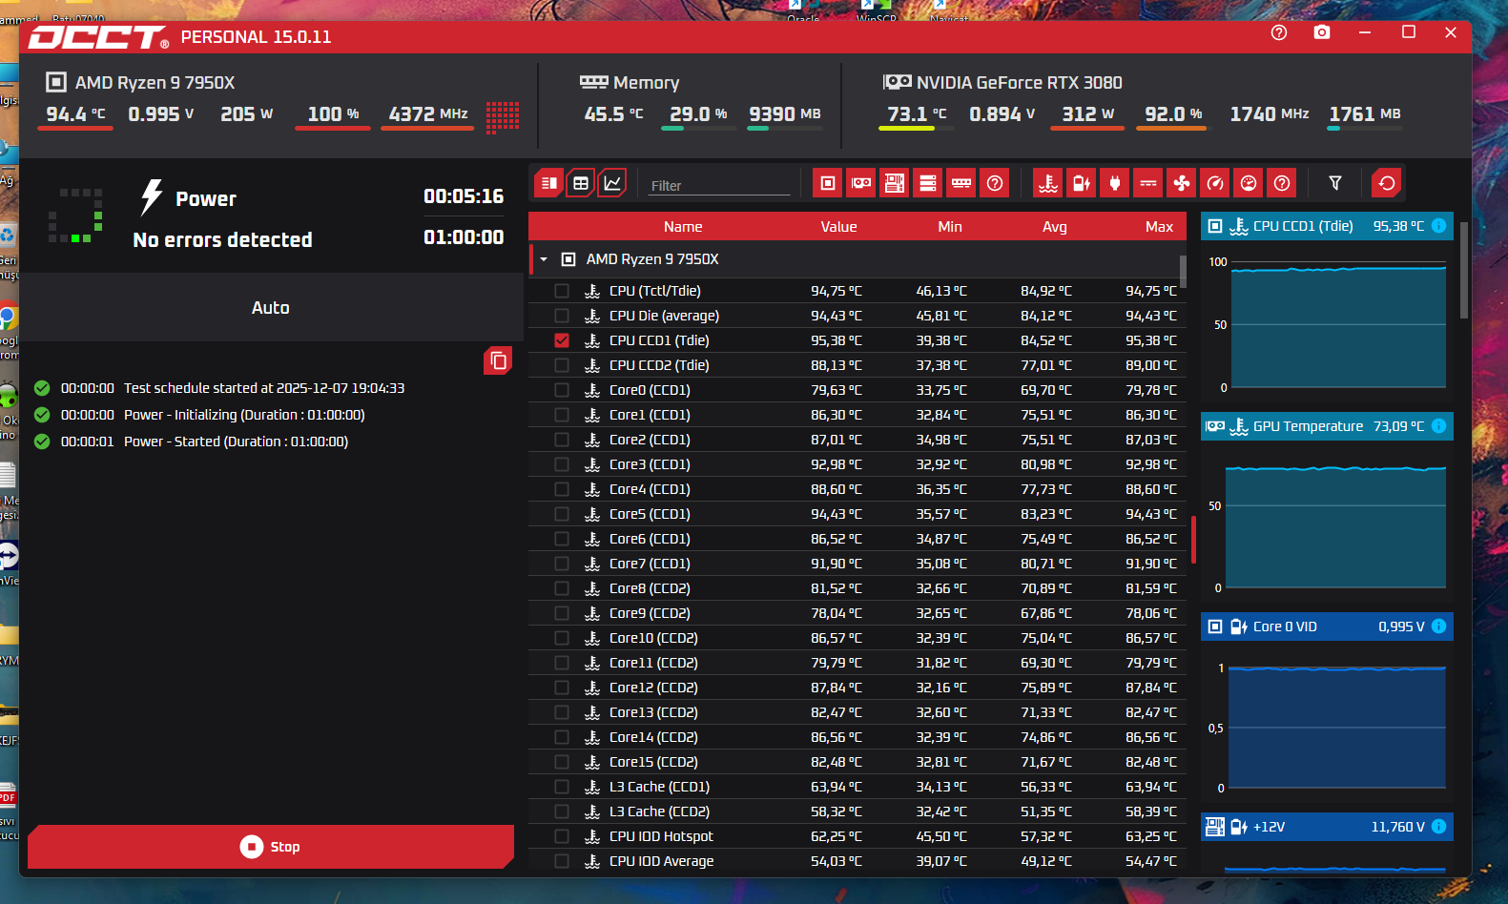Filter sensors by graphics card icon
Screen dimensions: 1508x904
point(861,183)
